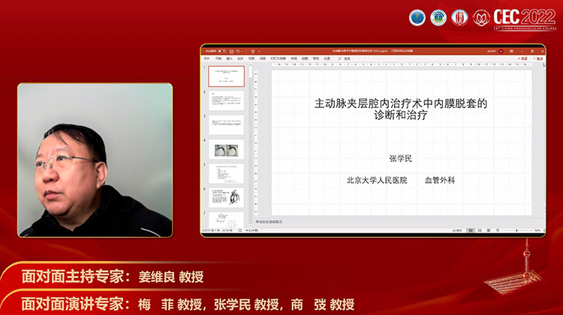The height and width of the screenshot is (315, 563).
Task: Click the lotus flower emblem beside CEC
Action: [481, 17]
